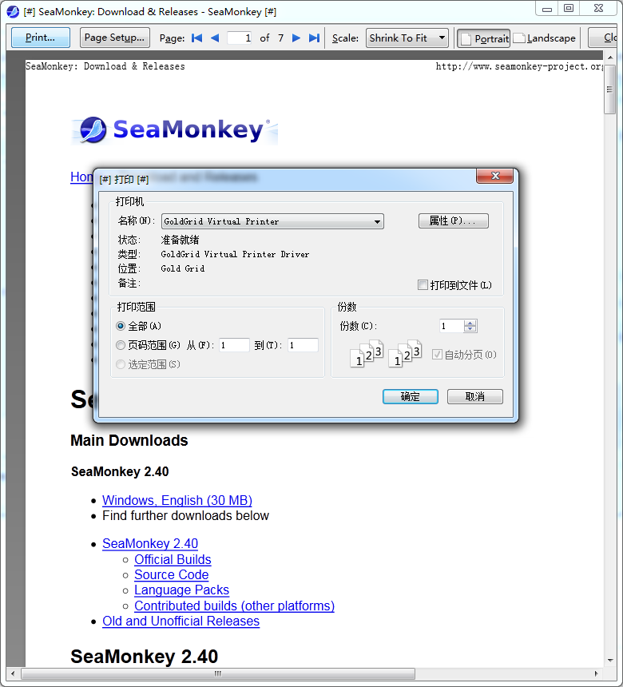Click the SeaMonkey logo image

[174, 130]
